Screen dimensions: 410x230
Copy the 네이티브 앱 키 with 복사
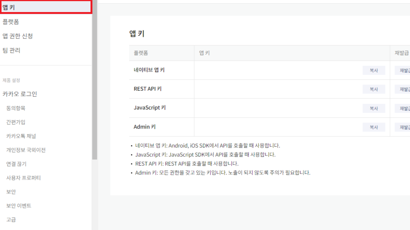click(374, 70)
